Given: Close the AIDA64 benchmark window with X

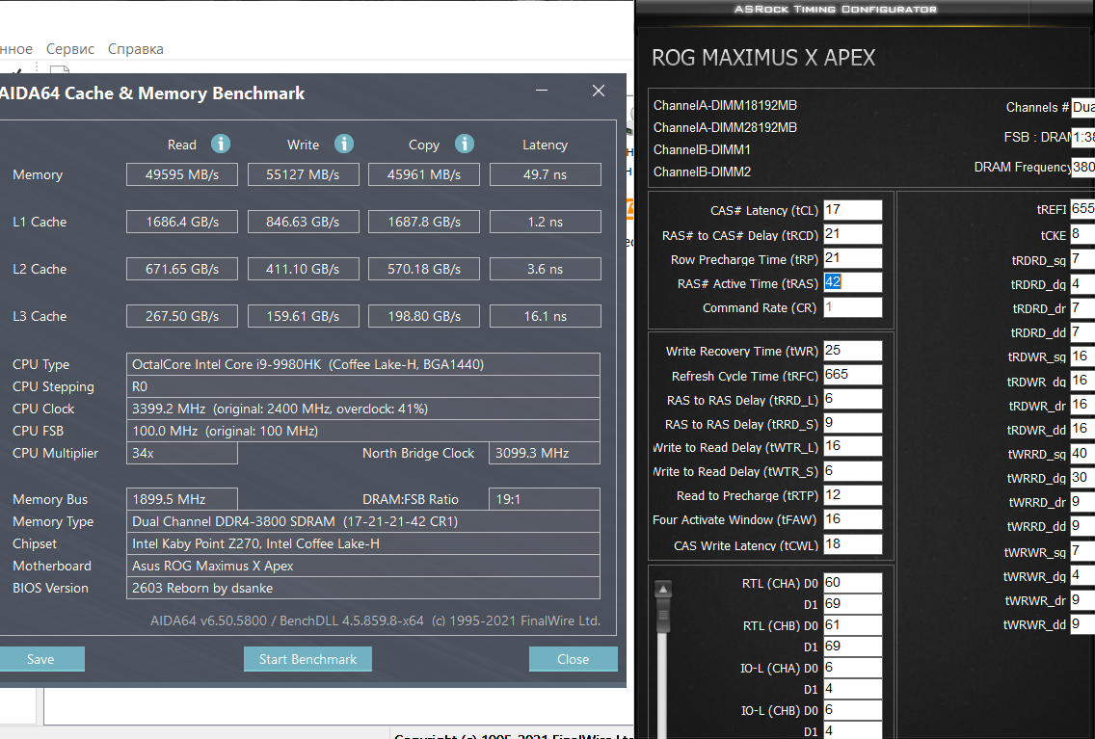Looking at the screenshot, I should 599,91.
